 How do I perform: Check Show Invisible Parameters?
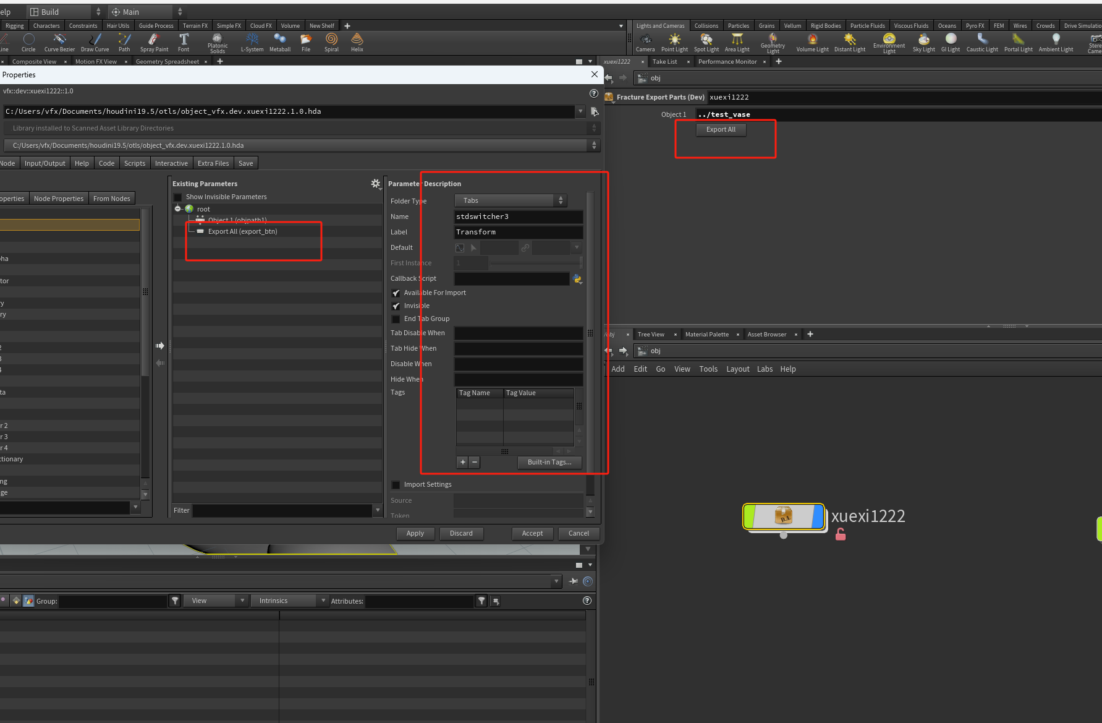[178, 197]
